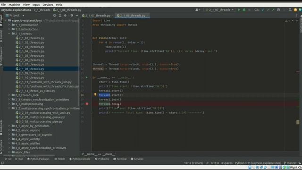Expand the 2_2_threads_lock folder
Image resolution: width=302 pixels, height=170 pixels.
(x=9, y=95)
